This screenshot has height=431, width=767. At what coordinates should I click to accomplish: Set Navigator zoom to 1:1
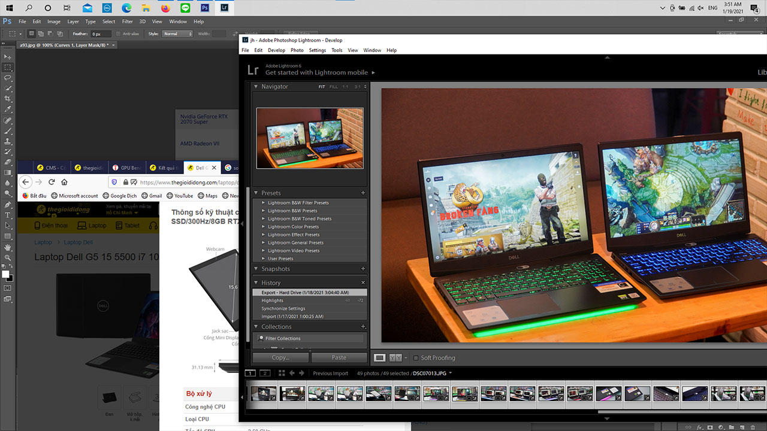point(346,87)
